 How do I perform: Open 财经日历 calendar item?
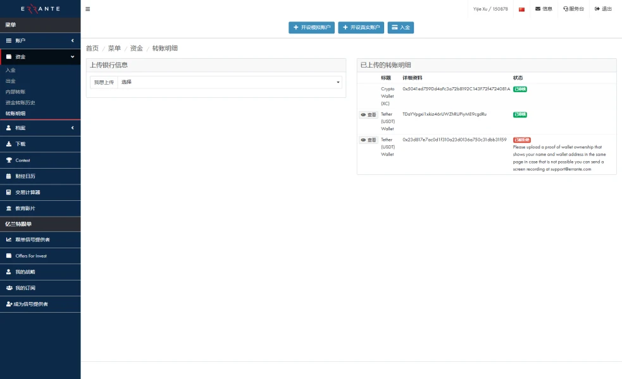pos(25,176)
